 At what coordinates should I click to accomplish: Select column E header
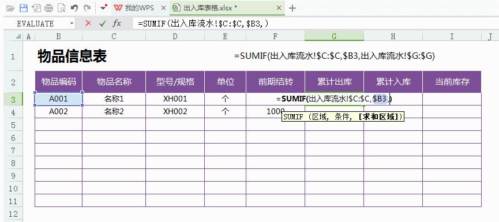[226, 36]
